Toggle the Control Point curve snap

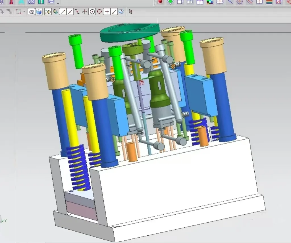click(x=77, y=12)
